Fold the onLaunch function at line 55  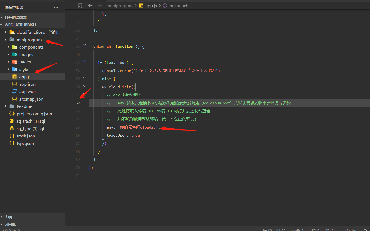[84, 46]
